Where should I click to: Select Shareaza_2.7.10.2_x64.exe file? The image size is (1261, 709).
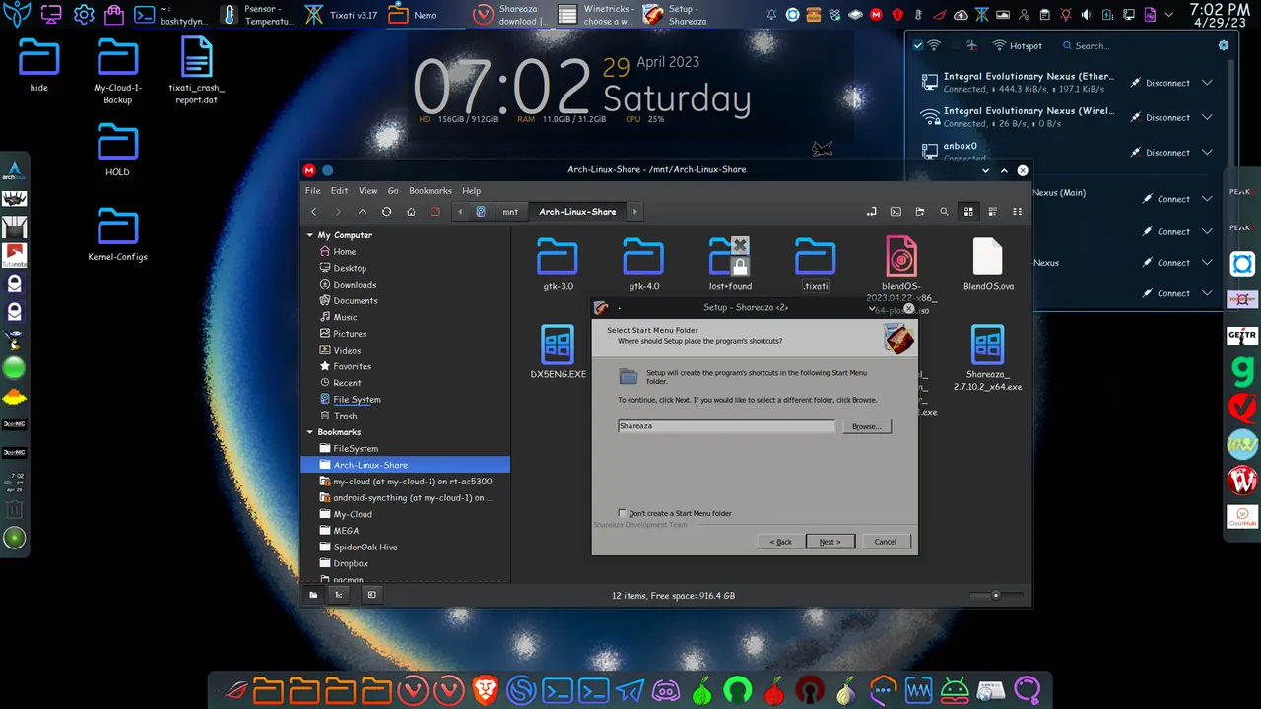pos(987,357)
